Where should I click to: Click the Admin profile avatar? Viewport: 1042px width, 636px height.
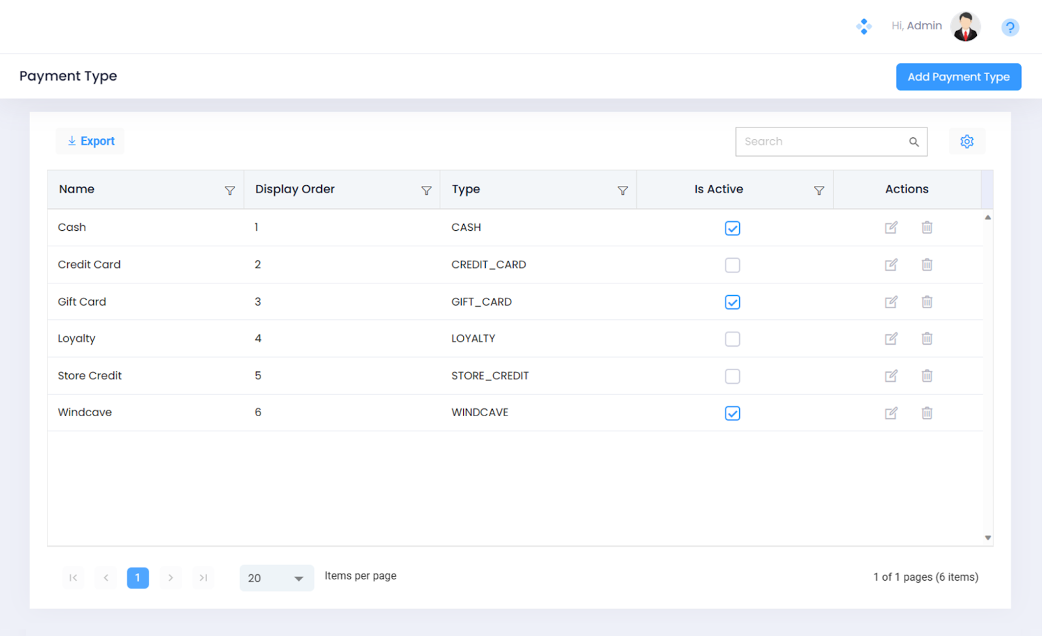tap(965, 27)
